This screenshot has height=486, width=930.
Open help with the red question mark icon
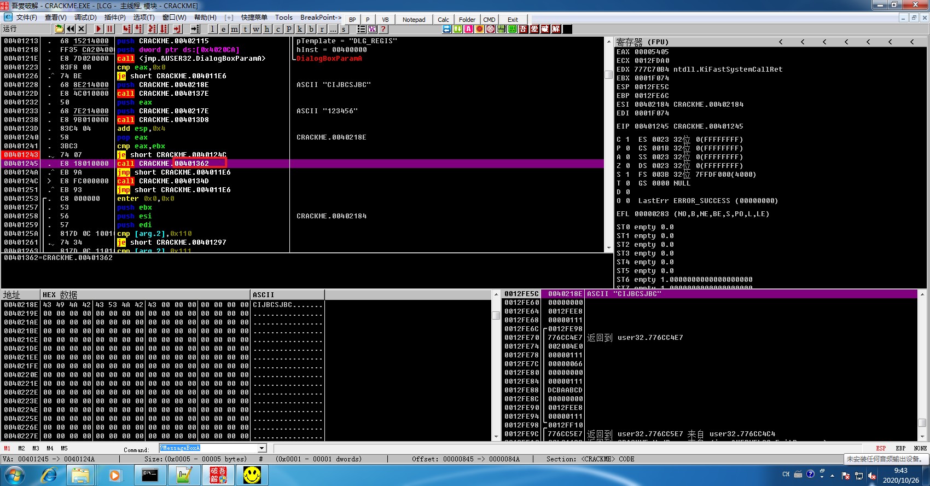coord(383,29)
